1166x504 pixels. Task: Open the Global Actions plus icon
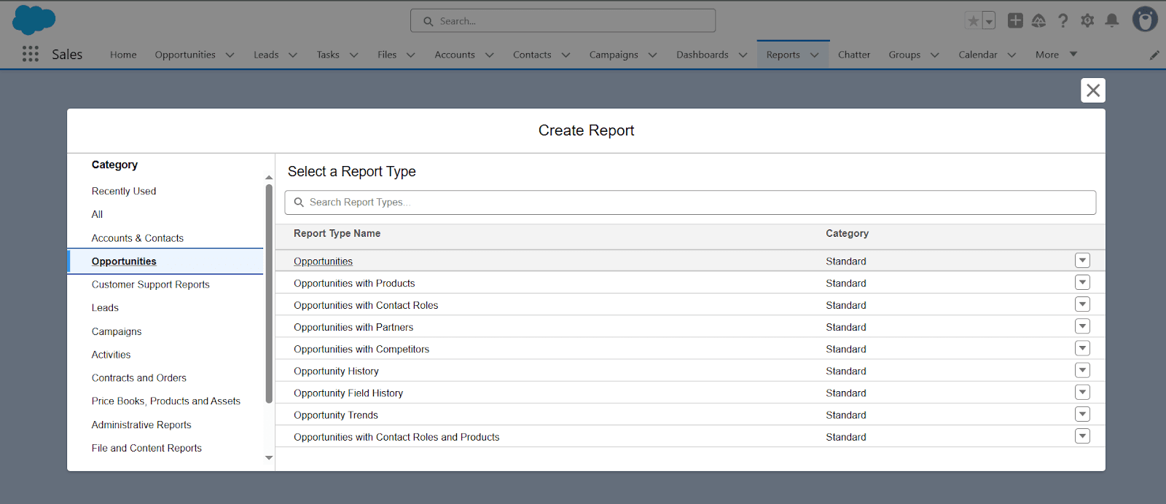1015,20
